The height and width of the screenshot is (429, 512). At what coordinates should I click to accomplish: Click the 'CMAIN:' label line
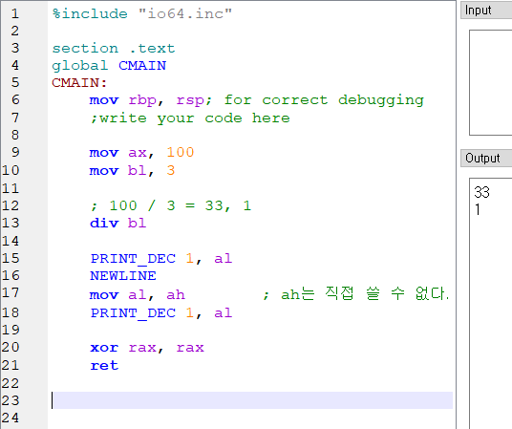click(79, 83)
